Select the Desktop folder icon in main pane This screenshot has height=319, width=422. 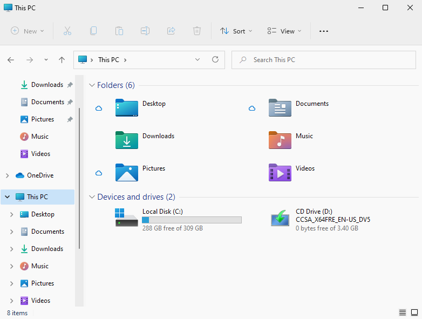pos(127,107)
